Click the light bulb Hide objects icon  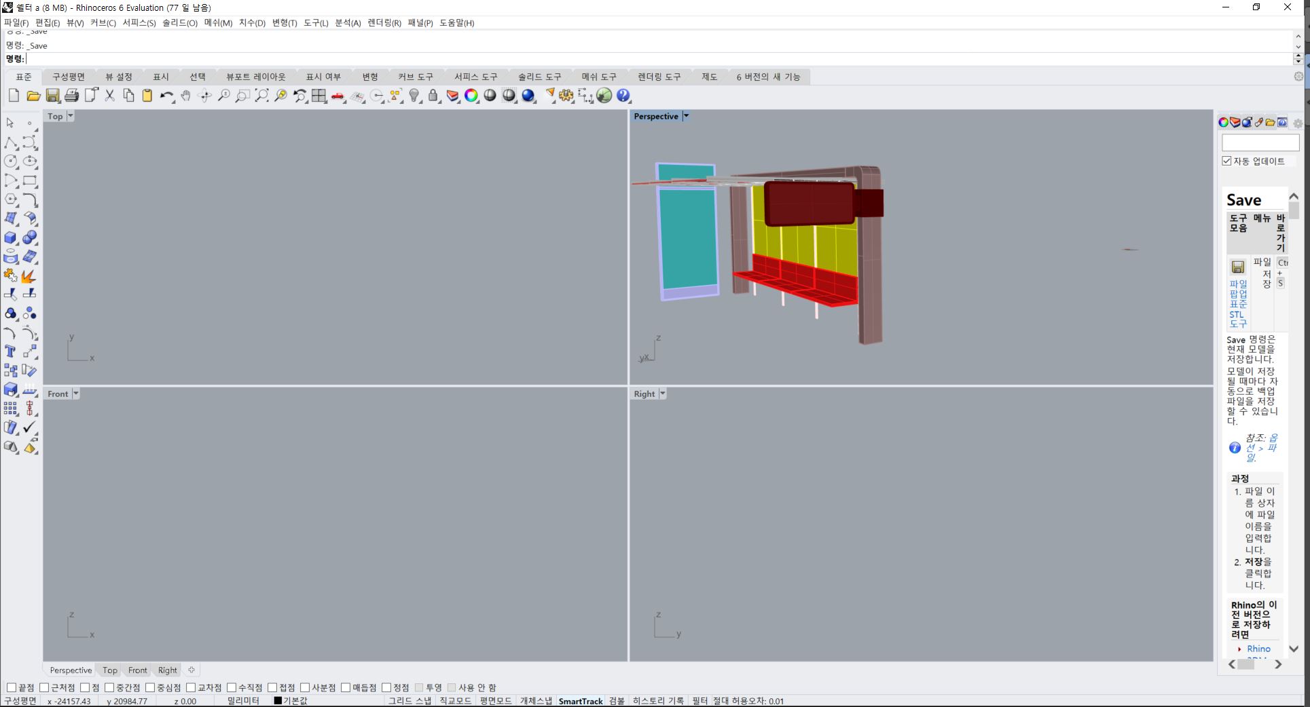coord(414,96)
